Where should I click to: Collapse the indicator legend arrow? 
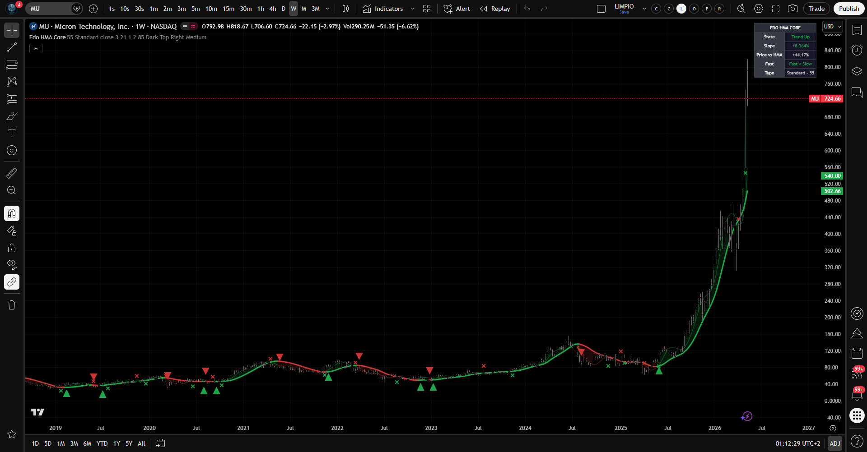36,48
